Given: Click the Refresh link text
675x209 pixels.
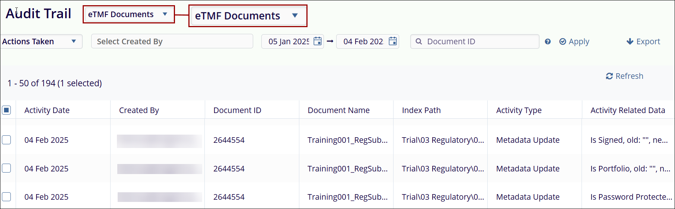Looking at the screenshot, I should (x=629, y=76).
